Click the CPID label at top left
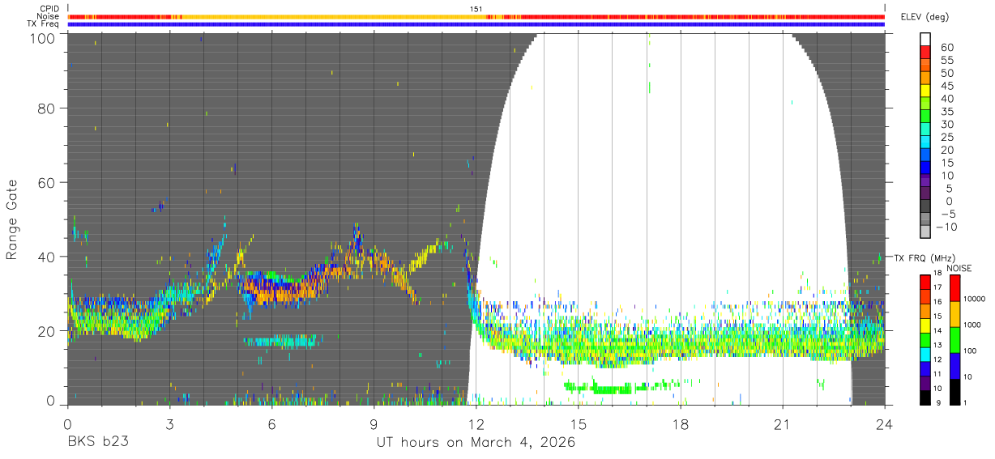995x459 pixels. [49, 9]
